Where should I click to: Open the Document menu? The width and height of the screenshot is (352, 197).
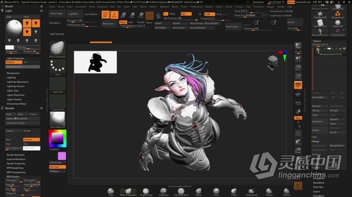80,6
